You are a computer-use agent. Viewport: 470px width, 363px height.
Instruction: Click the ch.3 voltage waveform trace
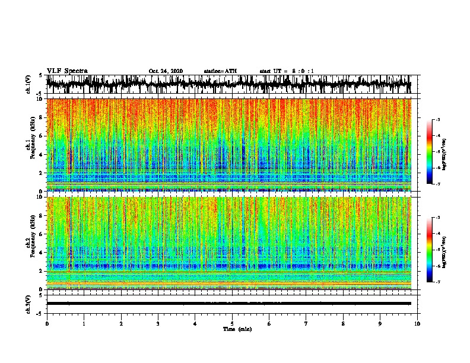tap(228, 304)
